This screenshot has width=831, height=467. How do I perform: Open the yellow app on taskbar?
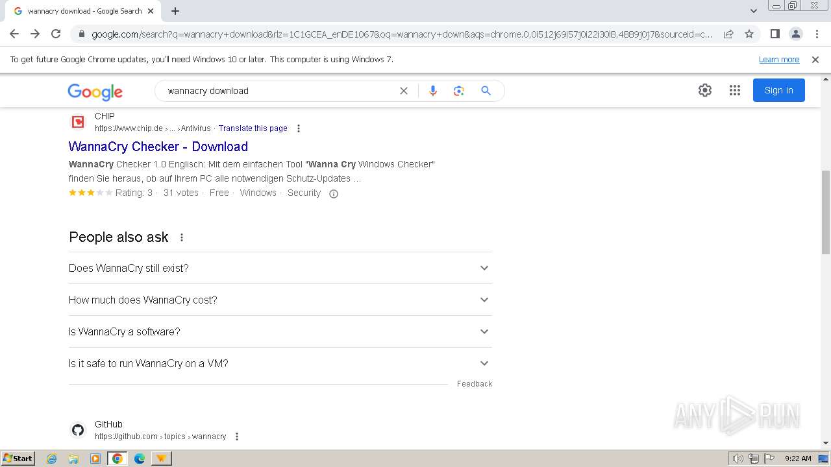tap(161, 459)
